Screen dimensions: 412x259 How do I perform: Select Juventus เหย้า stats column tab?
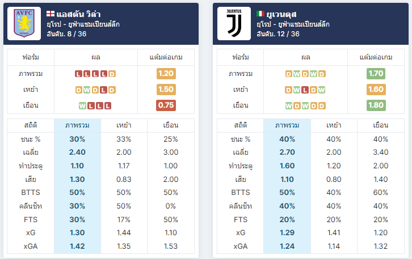pos(334,125)
